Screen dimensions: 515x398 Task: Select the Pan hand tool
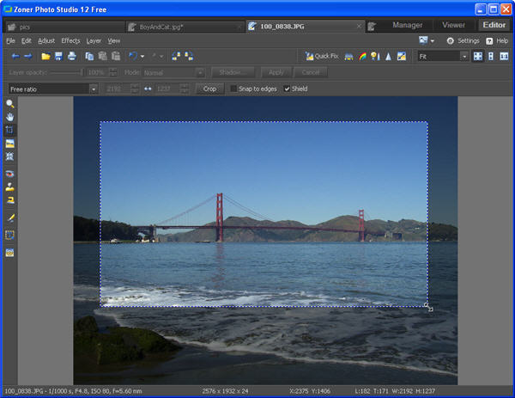[10, 116]
